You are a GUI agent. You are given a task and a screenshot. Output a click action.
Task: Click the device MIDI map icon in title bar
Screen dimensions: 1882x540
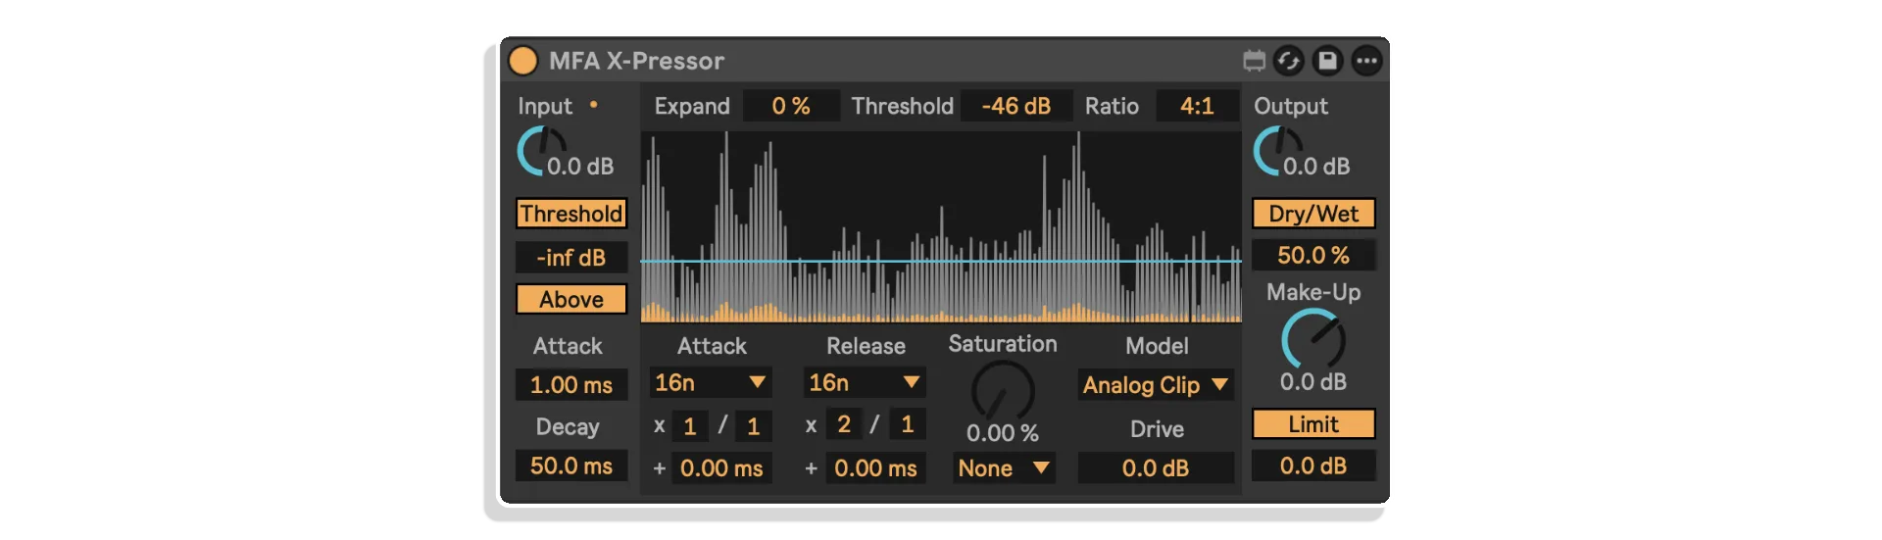(x=1254, y=61)
